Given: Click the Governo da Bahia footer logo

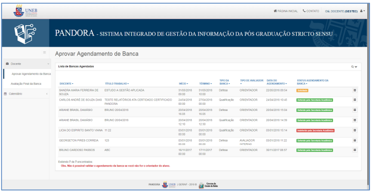Looking at the screenshot, I should [208, 185].
